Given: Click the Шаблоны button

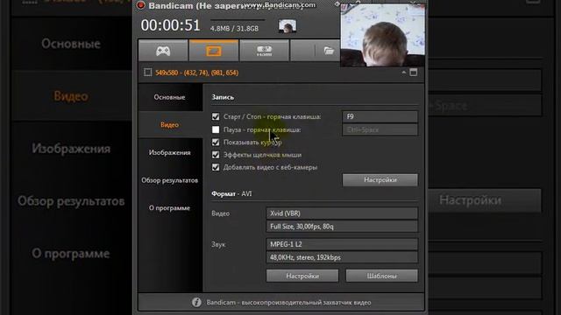Looking at the screenshot, I should (x=382, y=276).
